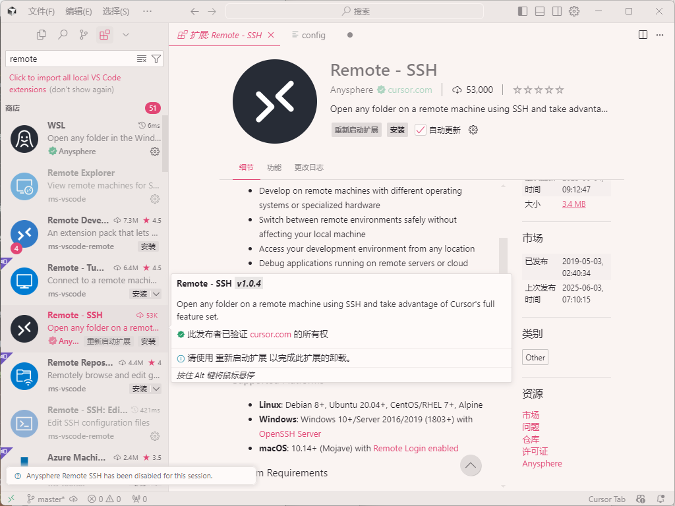Open the Source Control view icon

[x=84, y=35]
